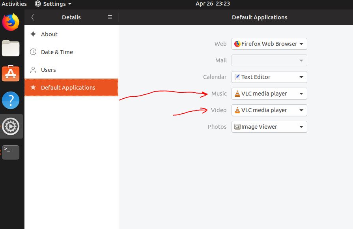Open the Help application from the dock
This screenshot has width=353, height=229.
point(10,100)
